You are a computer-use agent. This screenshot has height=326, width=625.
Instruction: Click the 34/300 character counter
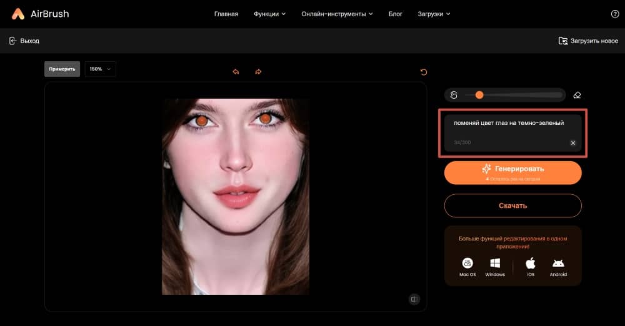462,142
